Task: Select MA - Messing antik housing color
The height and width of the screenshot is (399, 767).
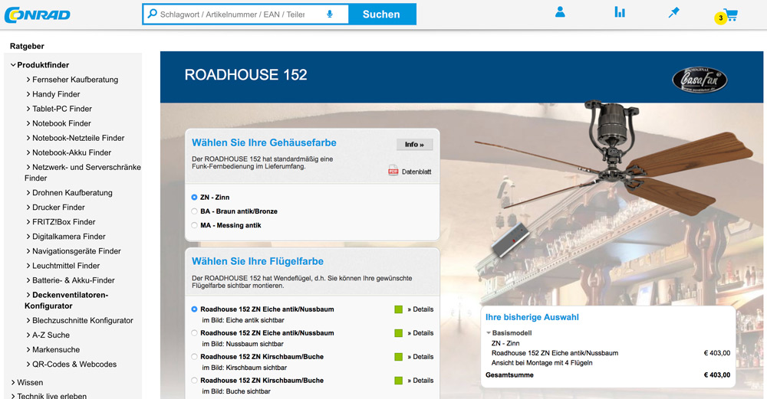Action: click(x=194, y=226)
